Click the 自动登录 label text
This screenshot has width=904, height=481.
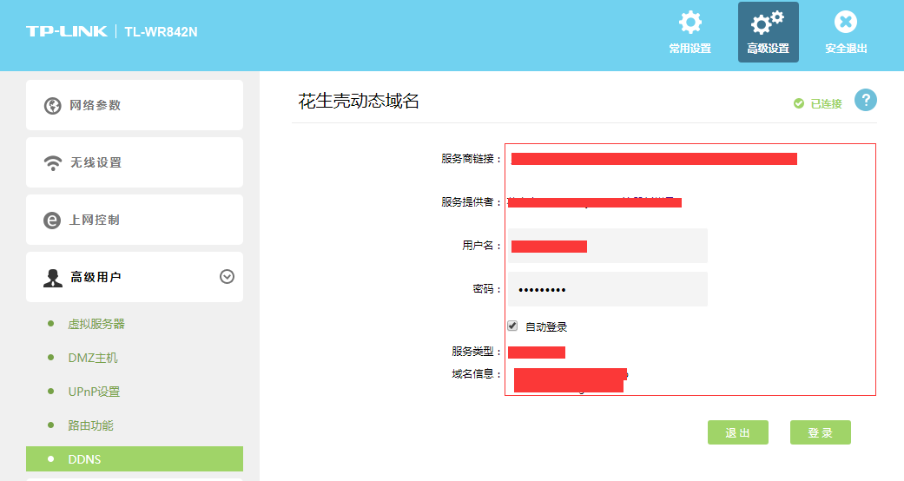546,327
